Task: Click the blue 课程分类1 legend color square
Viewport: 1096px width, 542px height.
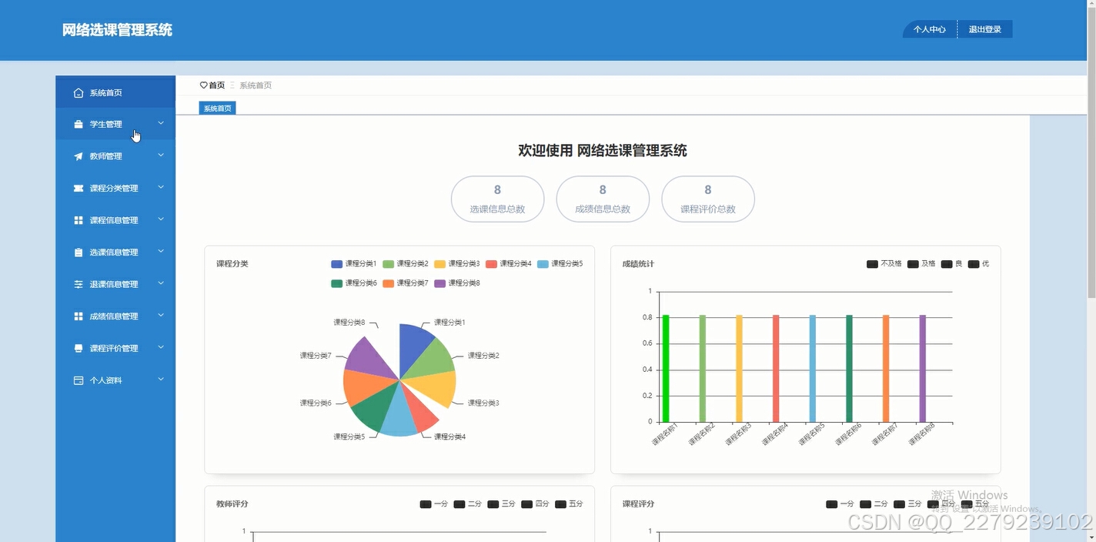Action: pos(336,263)
